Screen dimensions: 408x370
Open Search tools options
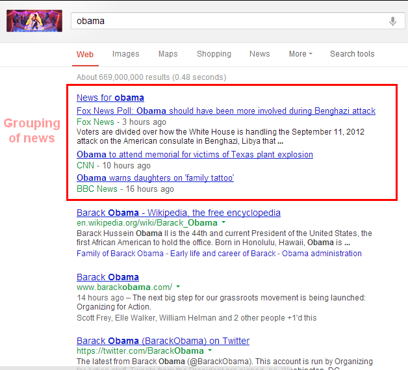click(x=352, y=54)
